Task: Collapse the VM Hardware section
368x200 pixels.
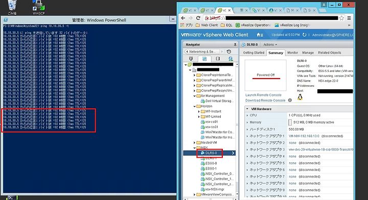Action: pos(247,109)
